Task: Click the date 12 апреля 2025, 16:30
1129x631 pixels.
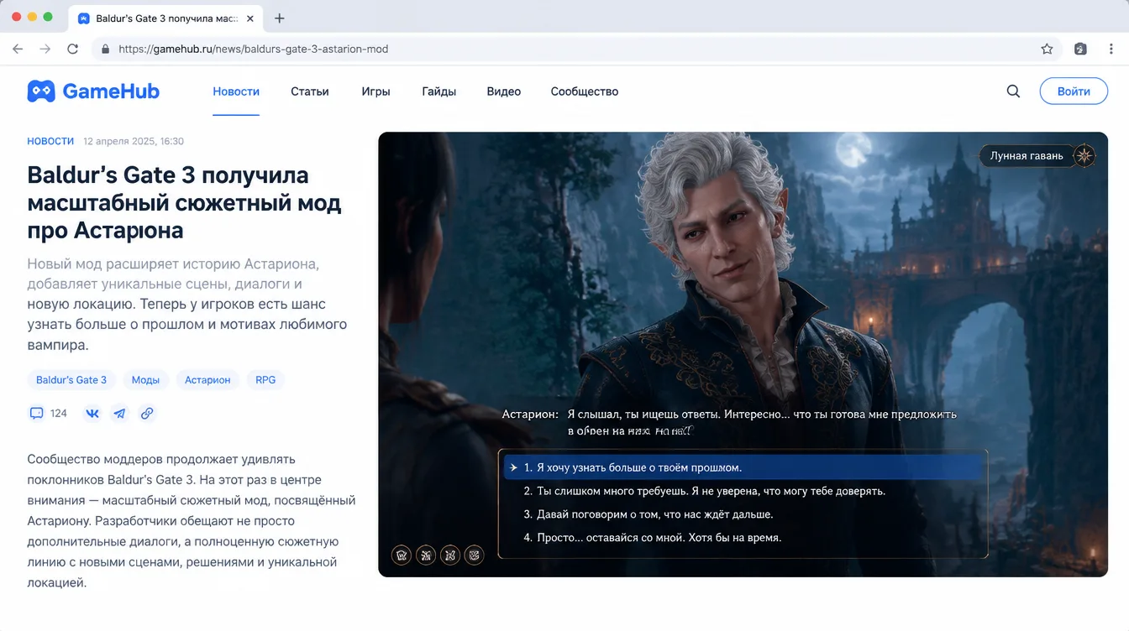Action: pyautogui.click(x=134, y=141)
